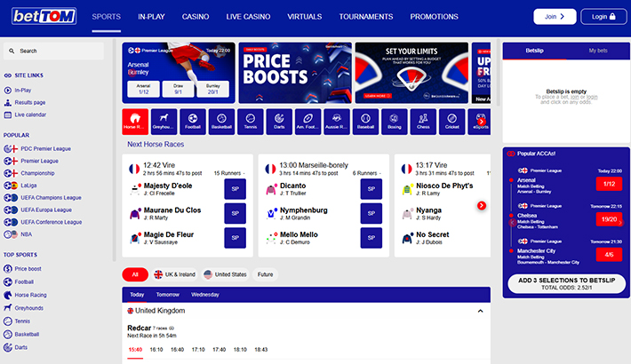Open the Price Boosts promo banner
Screen dimensions: 631x364
pyautogui.click(x=295, y=73)
